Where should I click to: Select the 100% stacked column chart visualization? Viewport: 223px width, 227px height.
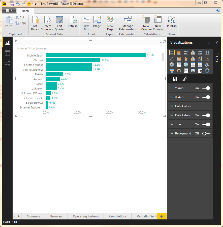click(x=207, y=52)
